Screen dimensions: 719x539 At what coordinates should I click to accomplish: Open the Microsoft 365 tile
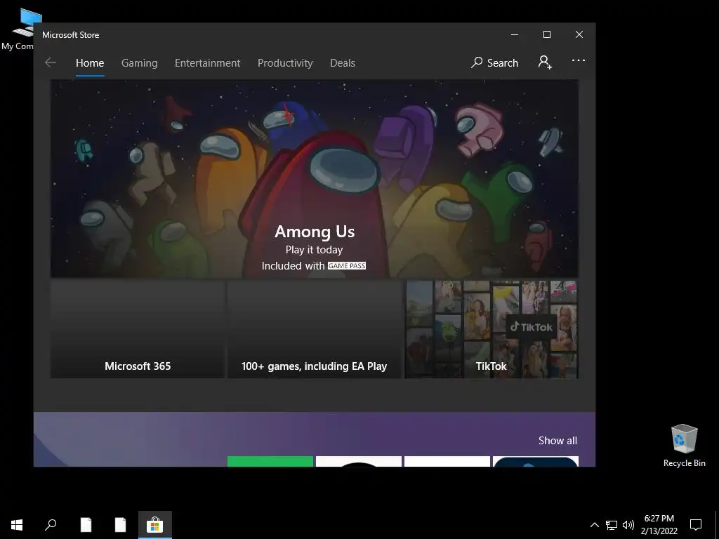(x=138, y=329)
